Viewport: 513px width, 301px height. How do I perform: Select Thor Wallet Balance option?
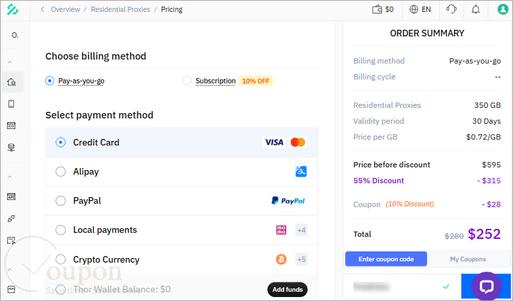(61, 289)
